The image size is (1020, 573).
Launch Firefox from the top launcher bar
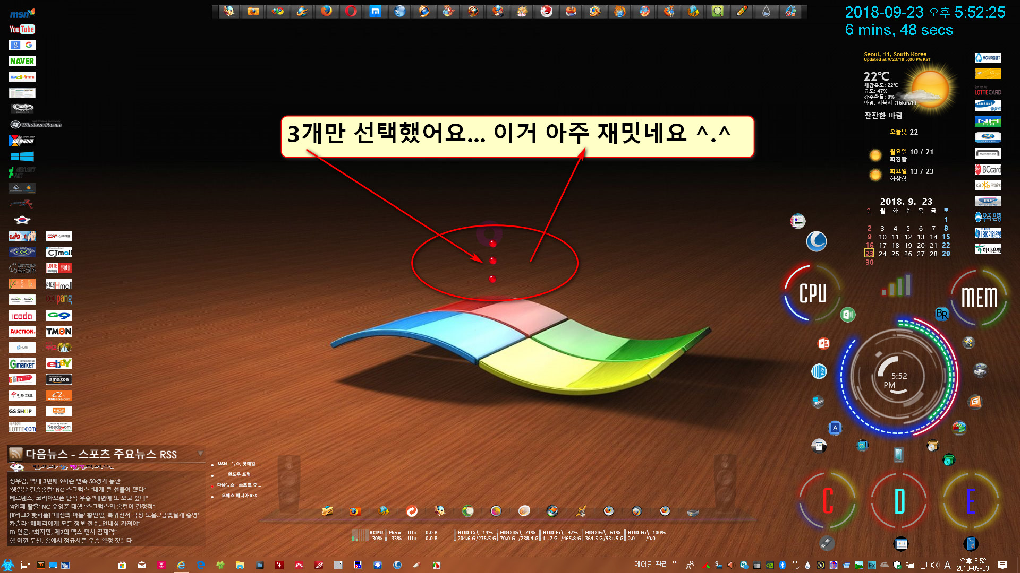pos(326,11)
